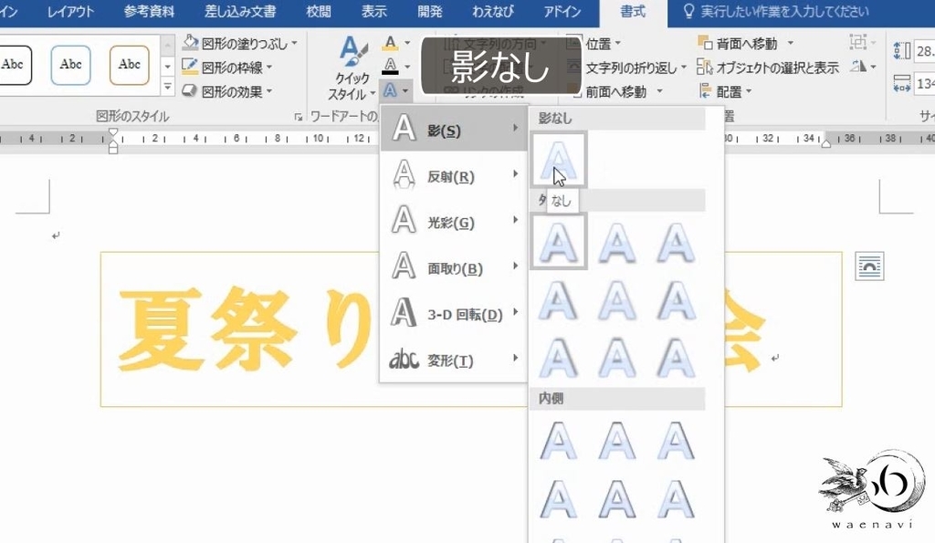Open the 図形の塗りつぶし dropdown
Screen dimensions: 935x543
pos(240,43)
